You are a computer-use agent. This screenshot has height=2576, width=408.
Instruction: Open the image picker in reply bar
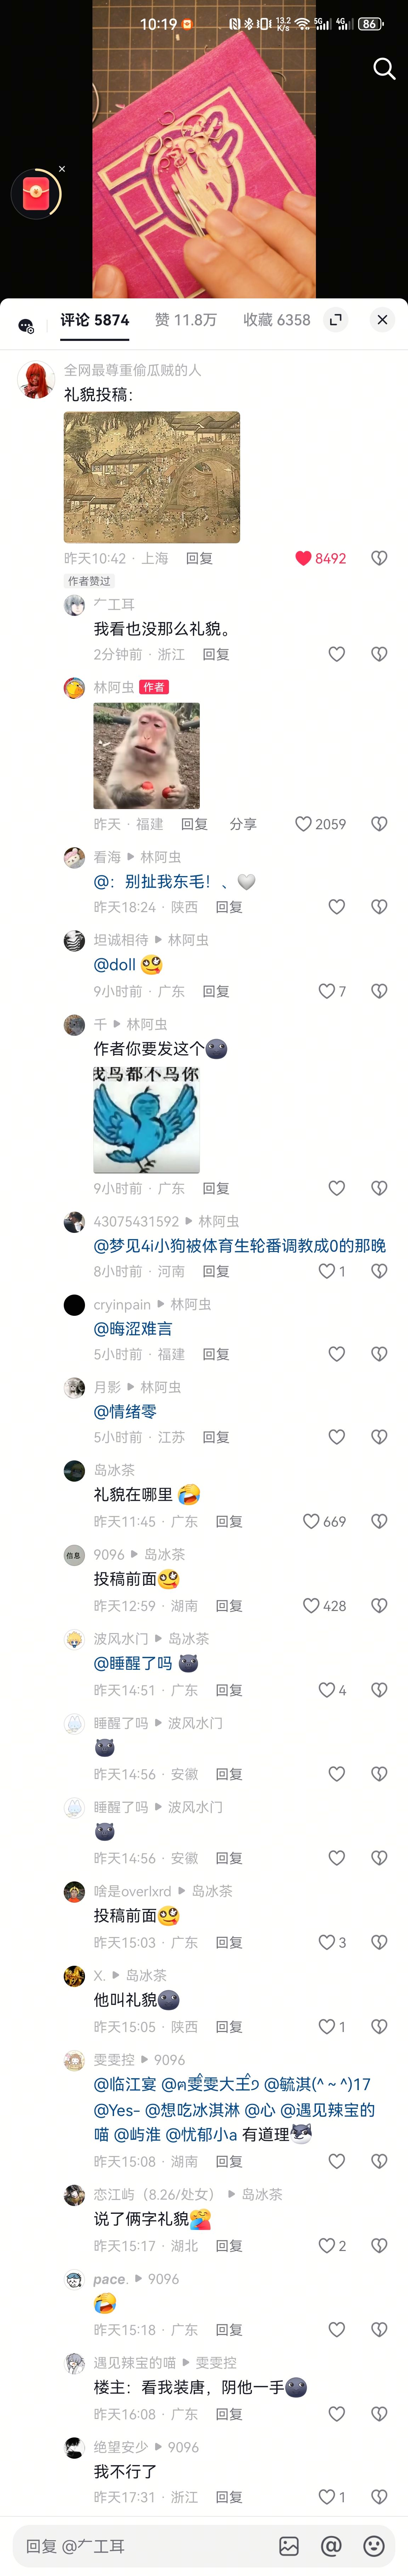pos(289,2545)
